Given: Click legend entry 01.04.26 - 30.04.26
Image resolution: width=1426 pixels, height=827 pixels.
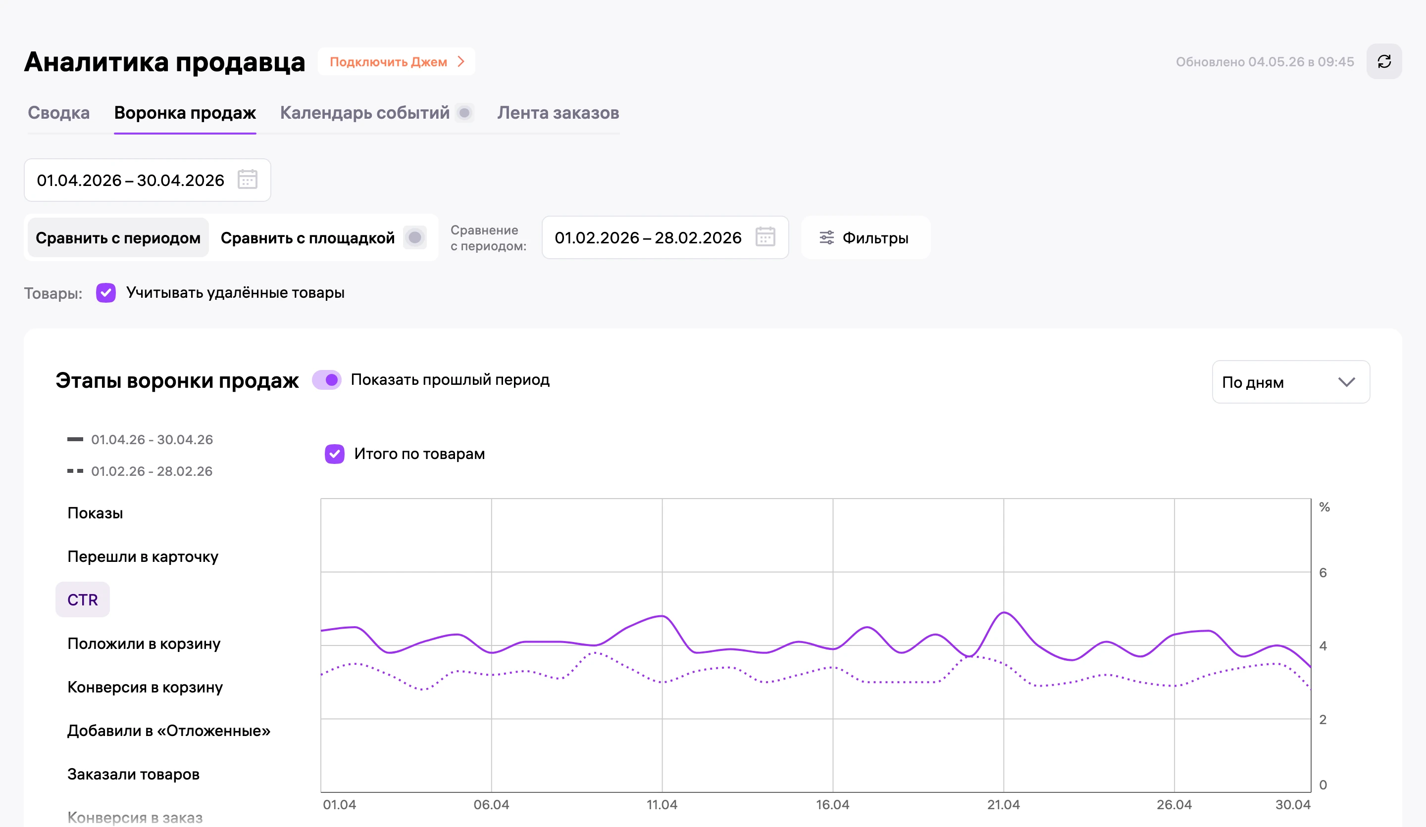Looking at the screenshot, I should [140, 439].
